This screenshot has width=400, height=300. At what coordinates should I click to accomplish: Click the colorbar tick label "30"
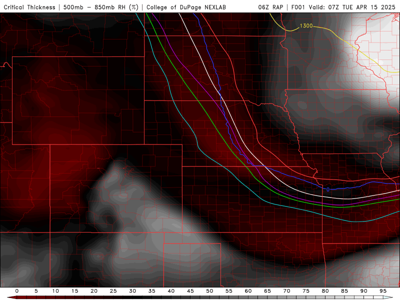point(132,291)
